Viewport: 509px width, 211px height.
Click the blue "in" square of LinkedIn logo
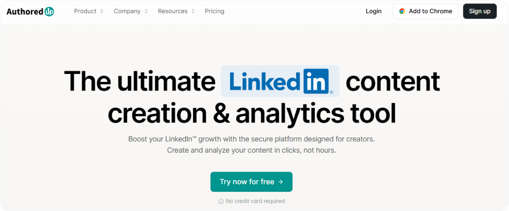click(316, 81)
